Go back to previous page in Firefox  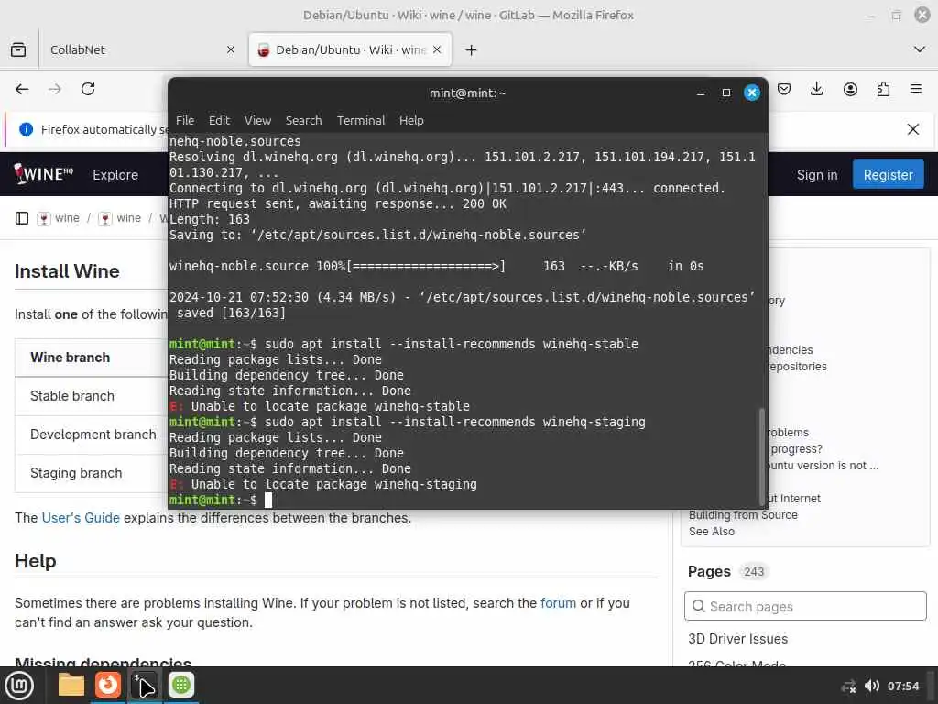(22, 89)
